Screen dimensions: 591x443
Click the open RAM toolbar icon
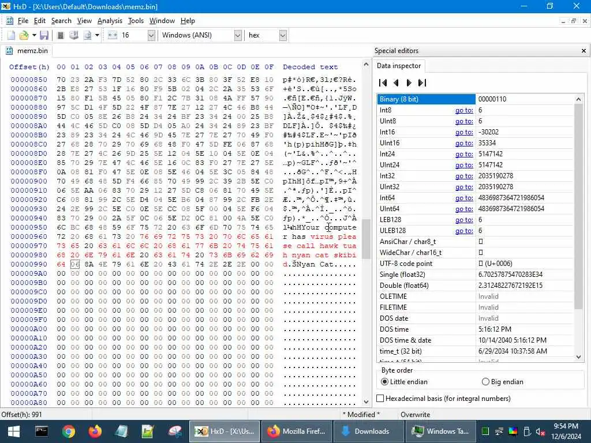[60, 35]
